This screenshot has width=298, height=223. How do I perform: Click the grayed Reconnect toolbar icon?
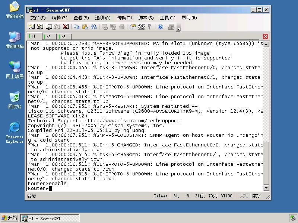pyautogui.click(x=57, y=27)
